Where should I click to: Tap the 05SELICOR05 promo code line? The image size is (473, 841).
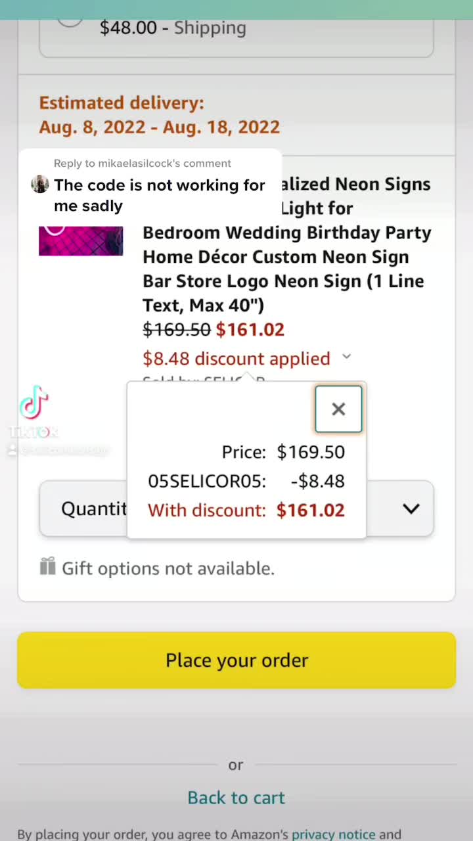tap(246, 481)
